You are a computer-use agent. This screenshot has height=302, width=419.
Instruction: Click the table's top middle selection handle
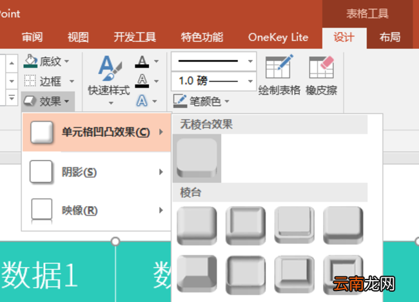(115, 241)
